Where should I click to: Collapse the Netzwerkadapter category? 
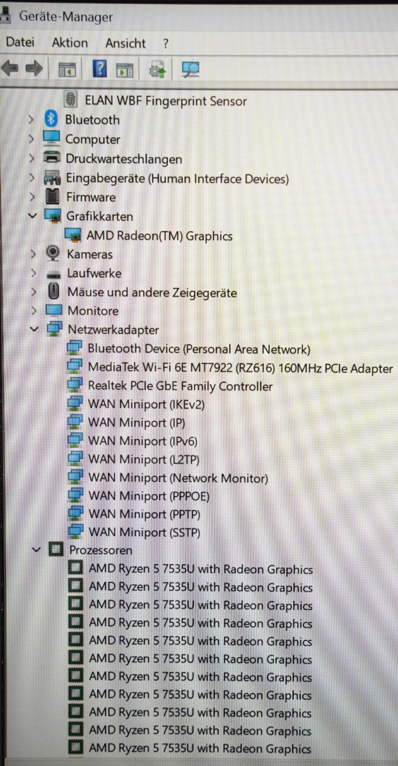click(x=34, y=329)
